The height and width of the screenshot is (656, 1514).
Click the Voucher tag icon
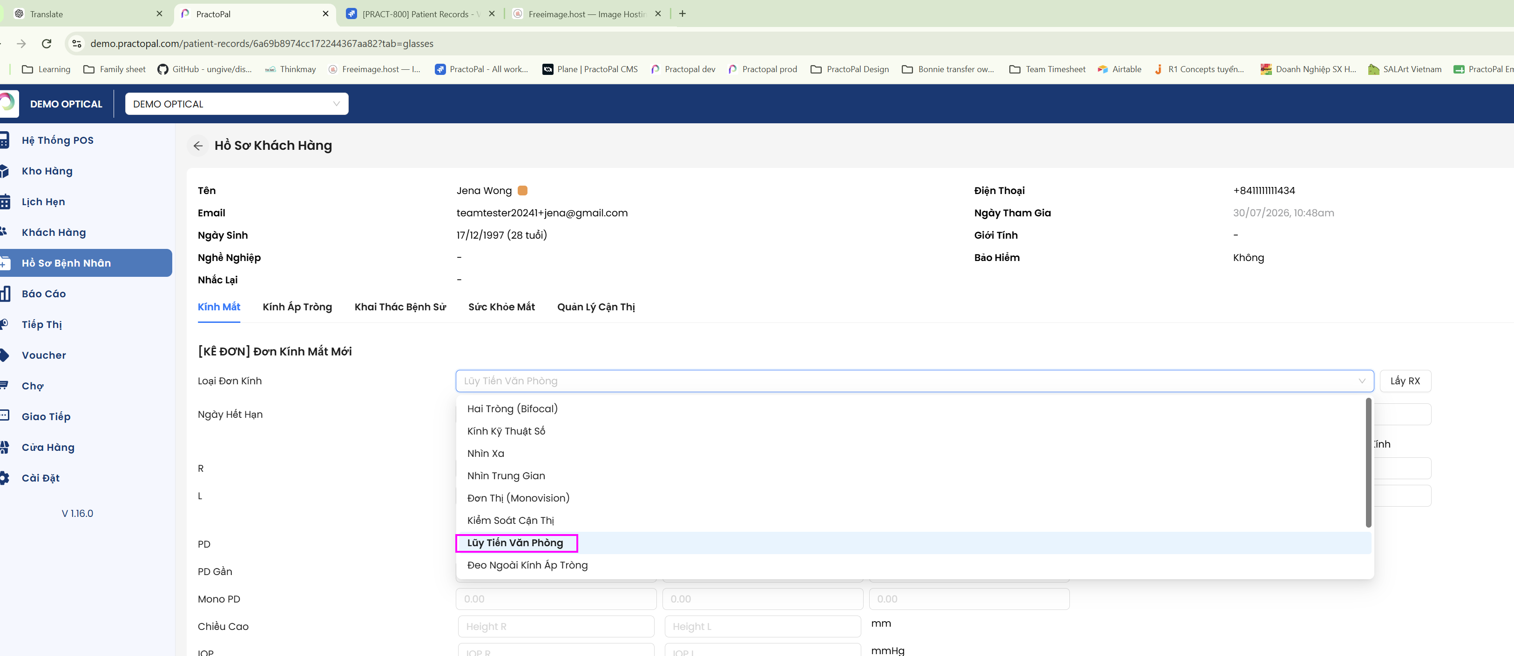4,355
